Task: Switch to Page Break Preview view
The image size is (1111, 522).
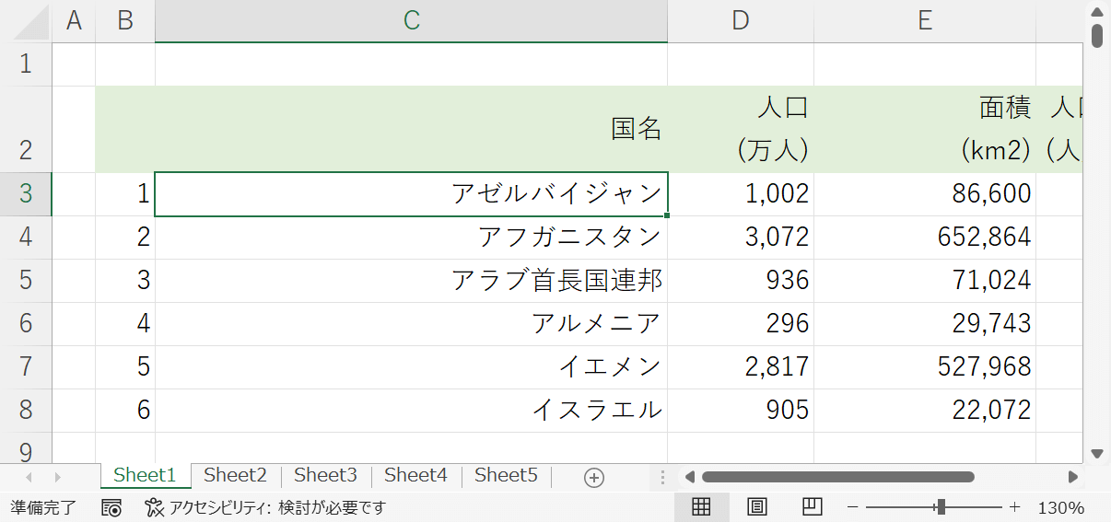Action: point(812,507)
